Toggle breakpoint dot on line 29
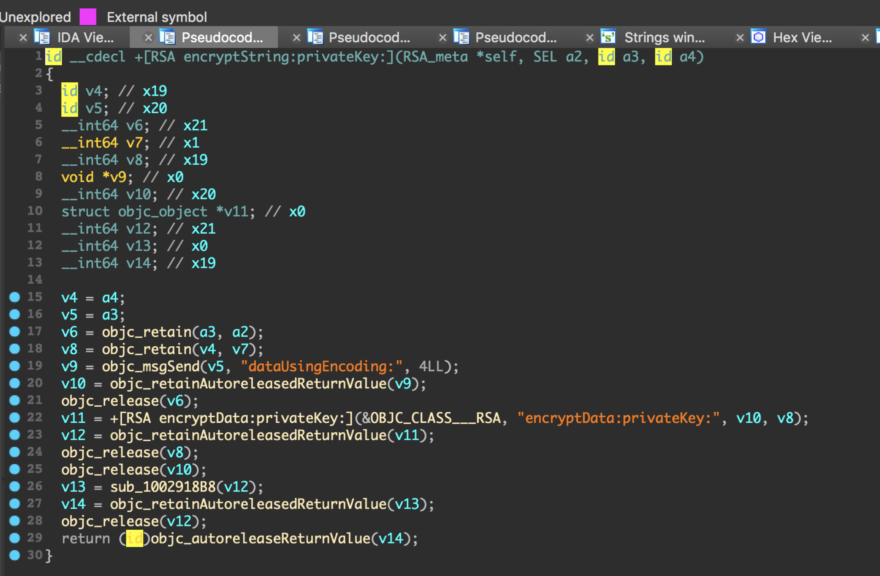This screenshot has height=576, width=880. 15,538
